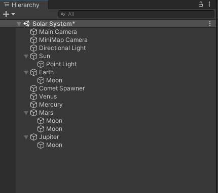Screen dimensions: 218x193
Task: Click the cube icon beside Venus
Action: click(33, 96)
